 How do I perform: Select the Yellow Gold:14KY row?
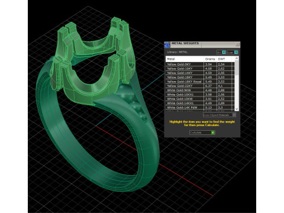[200, 73]
